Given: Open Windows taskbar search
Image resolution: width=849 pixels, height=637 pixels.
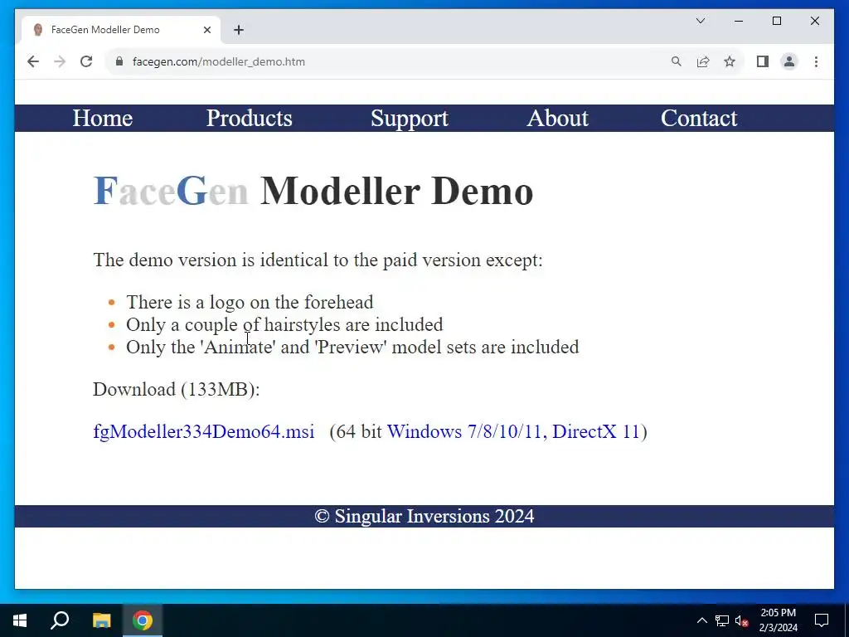Looking at the screenshot, I should pos(60,620).
